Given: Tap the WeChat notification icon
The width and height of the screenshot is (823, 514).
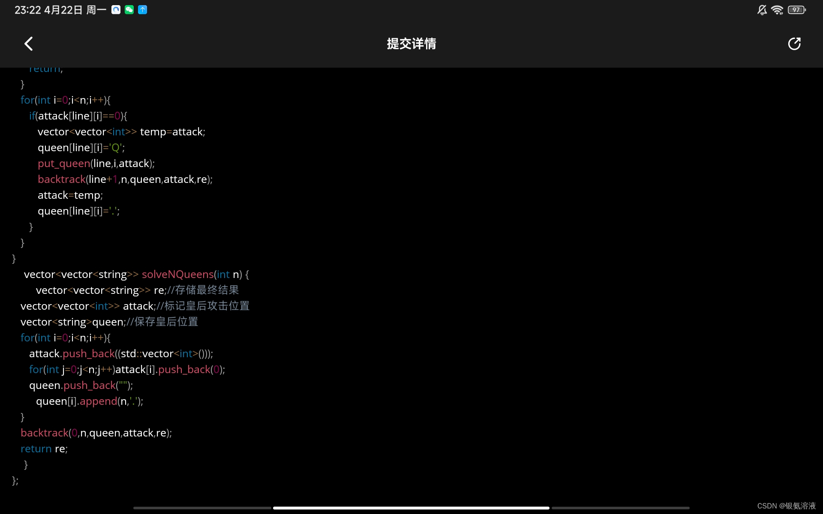Looking at the screenshot, I should pyautogui.click(x=129, y=9).
